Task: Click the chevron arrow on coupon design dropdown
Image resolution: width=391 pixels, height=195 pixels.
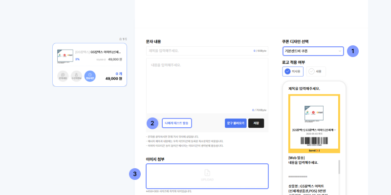Action: pos(340,51)
